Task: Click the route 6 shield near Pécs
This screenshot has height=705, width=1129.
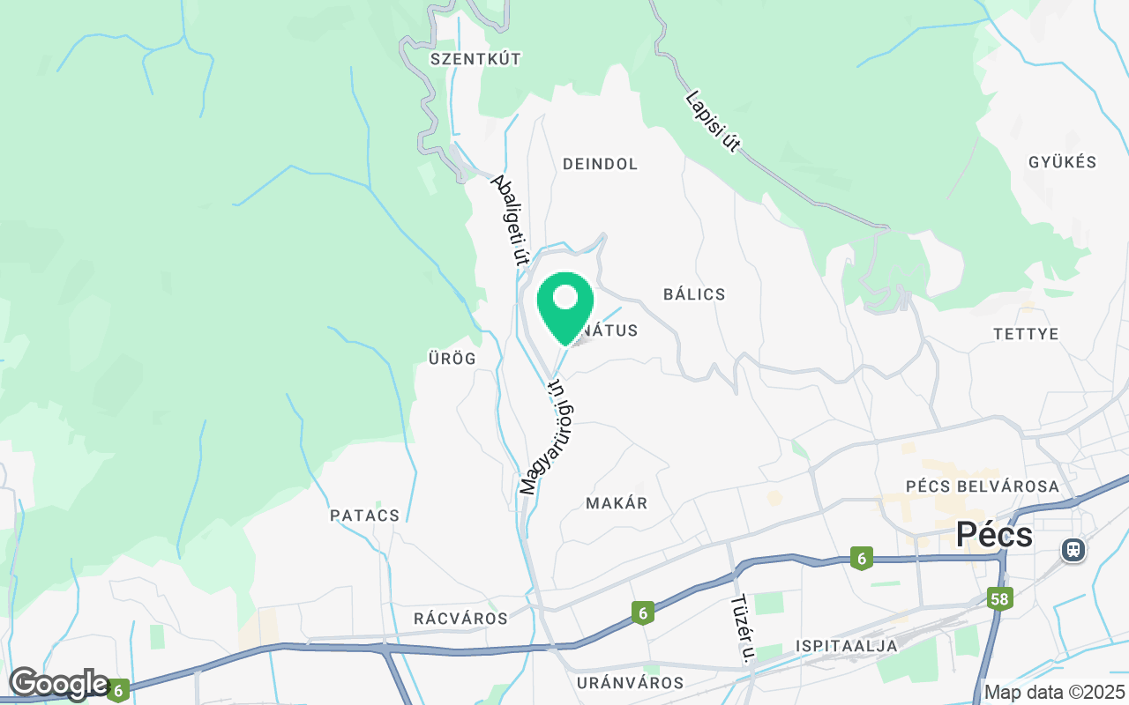Action: click(861, 558)
